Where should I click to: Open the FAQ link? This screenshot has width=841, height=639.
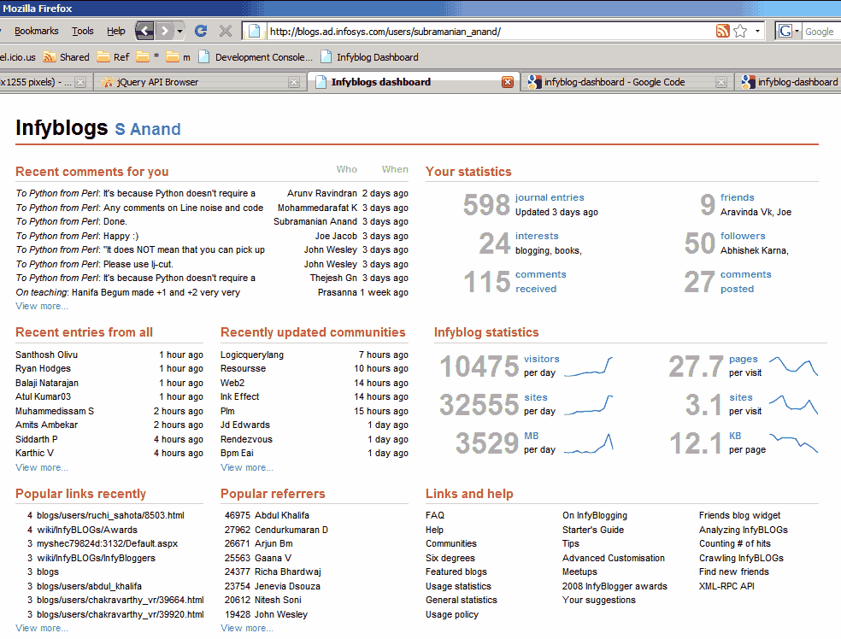pyautogui.click(x=433, y=515)
